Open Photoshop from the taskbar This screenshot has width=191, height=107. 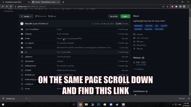98,104
